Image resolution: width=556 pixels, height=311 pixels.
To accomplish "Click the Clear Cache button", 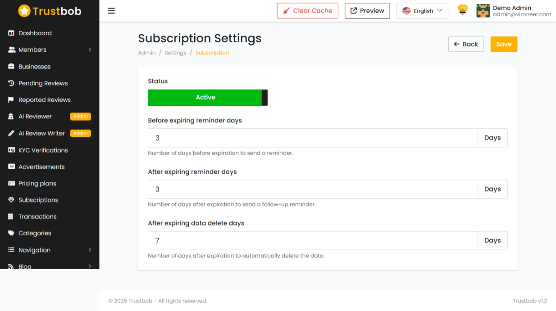I will 308,11.
